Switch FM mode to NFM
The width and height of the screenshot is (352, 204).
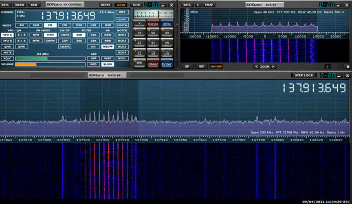[x=36, y=35]
